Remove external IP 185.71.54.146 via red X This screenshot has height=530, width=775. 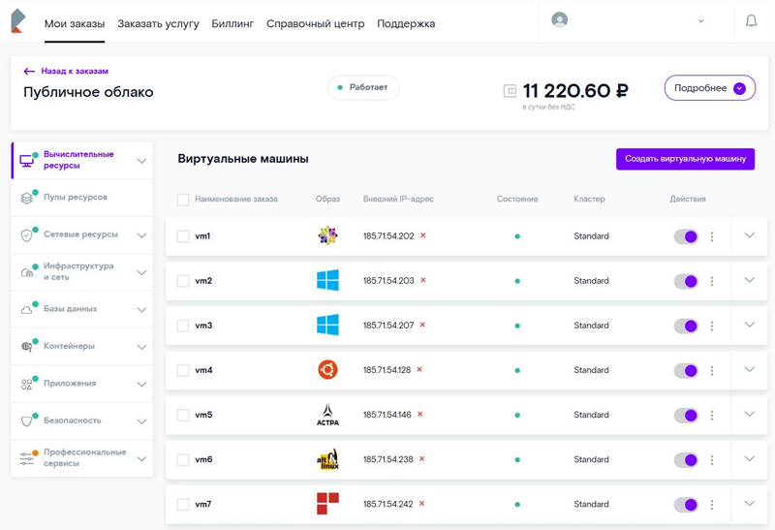coord(420,414)
